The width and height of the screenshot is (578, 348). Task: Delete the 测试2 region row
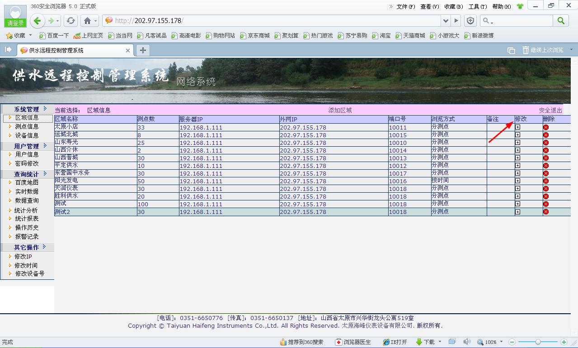click(545, 212)
